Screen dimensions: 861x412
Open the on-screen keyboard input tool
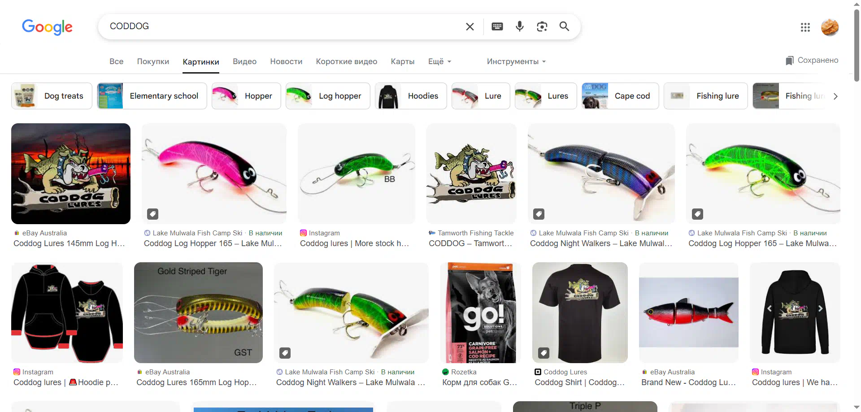[497, 26]
